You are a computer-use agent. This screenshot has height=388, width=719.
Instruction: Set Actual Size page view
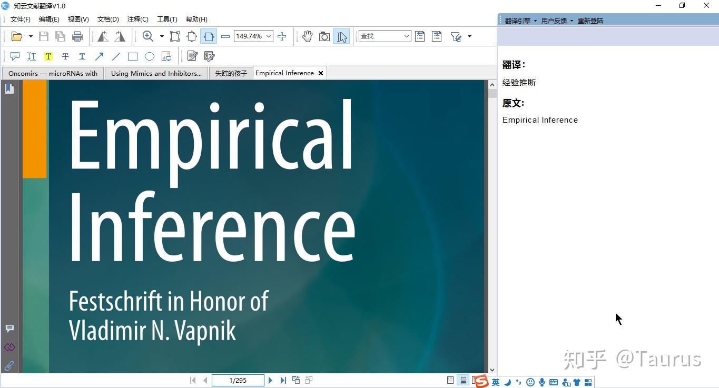(x=175, y=36)
